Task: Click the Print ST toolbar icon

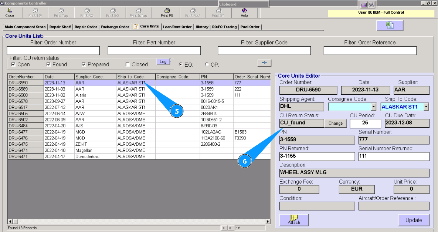Action: click(x=218, y=13)
